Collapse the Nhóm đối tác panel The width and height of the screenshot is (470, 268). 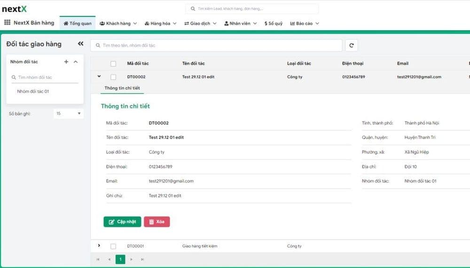[x=76, y=62]
